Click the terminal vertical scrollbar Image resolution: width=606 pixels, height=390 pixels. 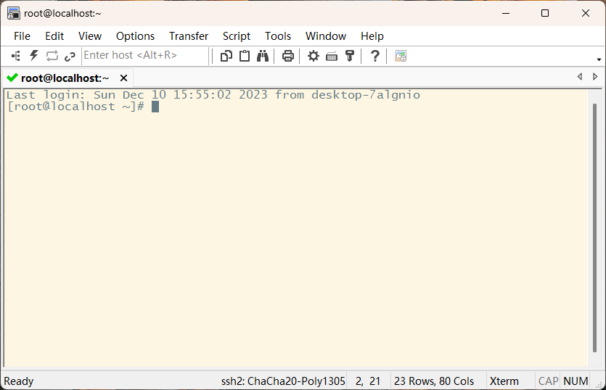tap(594, 228)
